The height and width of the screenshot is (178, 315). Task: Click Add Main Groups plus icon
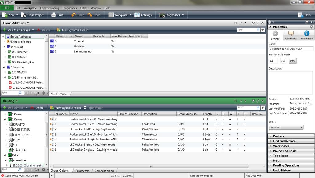[5, 30]
